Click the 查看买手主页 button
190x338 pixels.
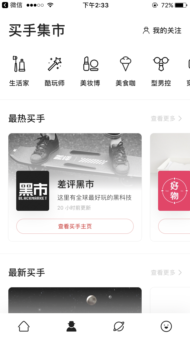point(75,226)
